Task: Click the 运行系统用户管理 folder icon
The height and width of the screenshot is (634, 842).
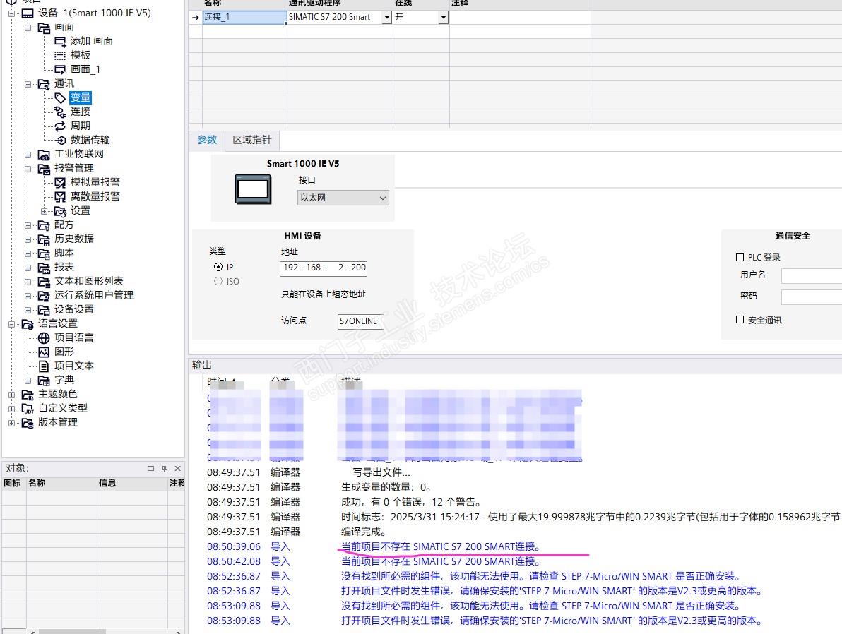Action: coord(44,295)
